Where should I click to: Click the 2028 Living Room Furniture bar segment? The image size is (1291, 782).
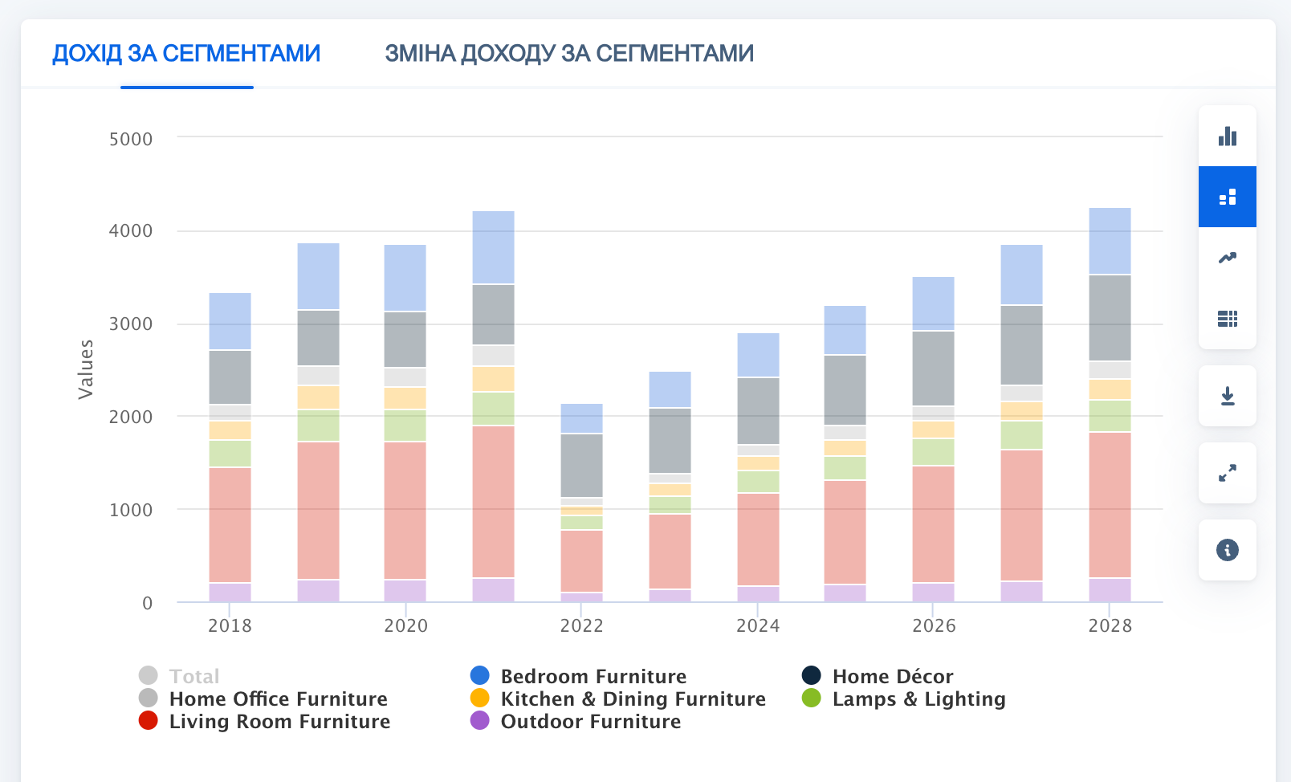pos(1110,505)
